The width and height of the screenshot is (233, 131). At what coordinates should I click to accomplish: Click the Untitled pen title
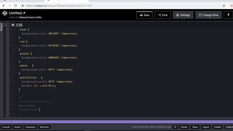tap(15, 13)
